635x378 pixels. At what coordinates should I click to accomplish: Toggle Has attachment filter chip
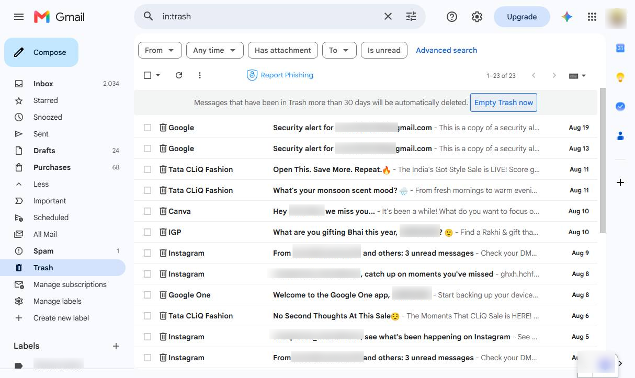pos(283,50)
